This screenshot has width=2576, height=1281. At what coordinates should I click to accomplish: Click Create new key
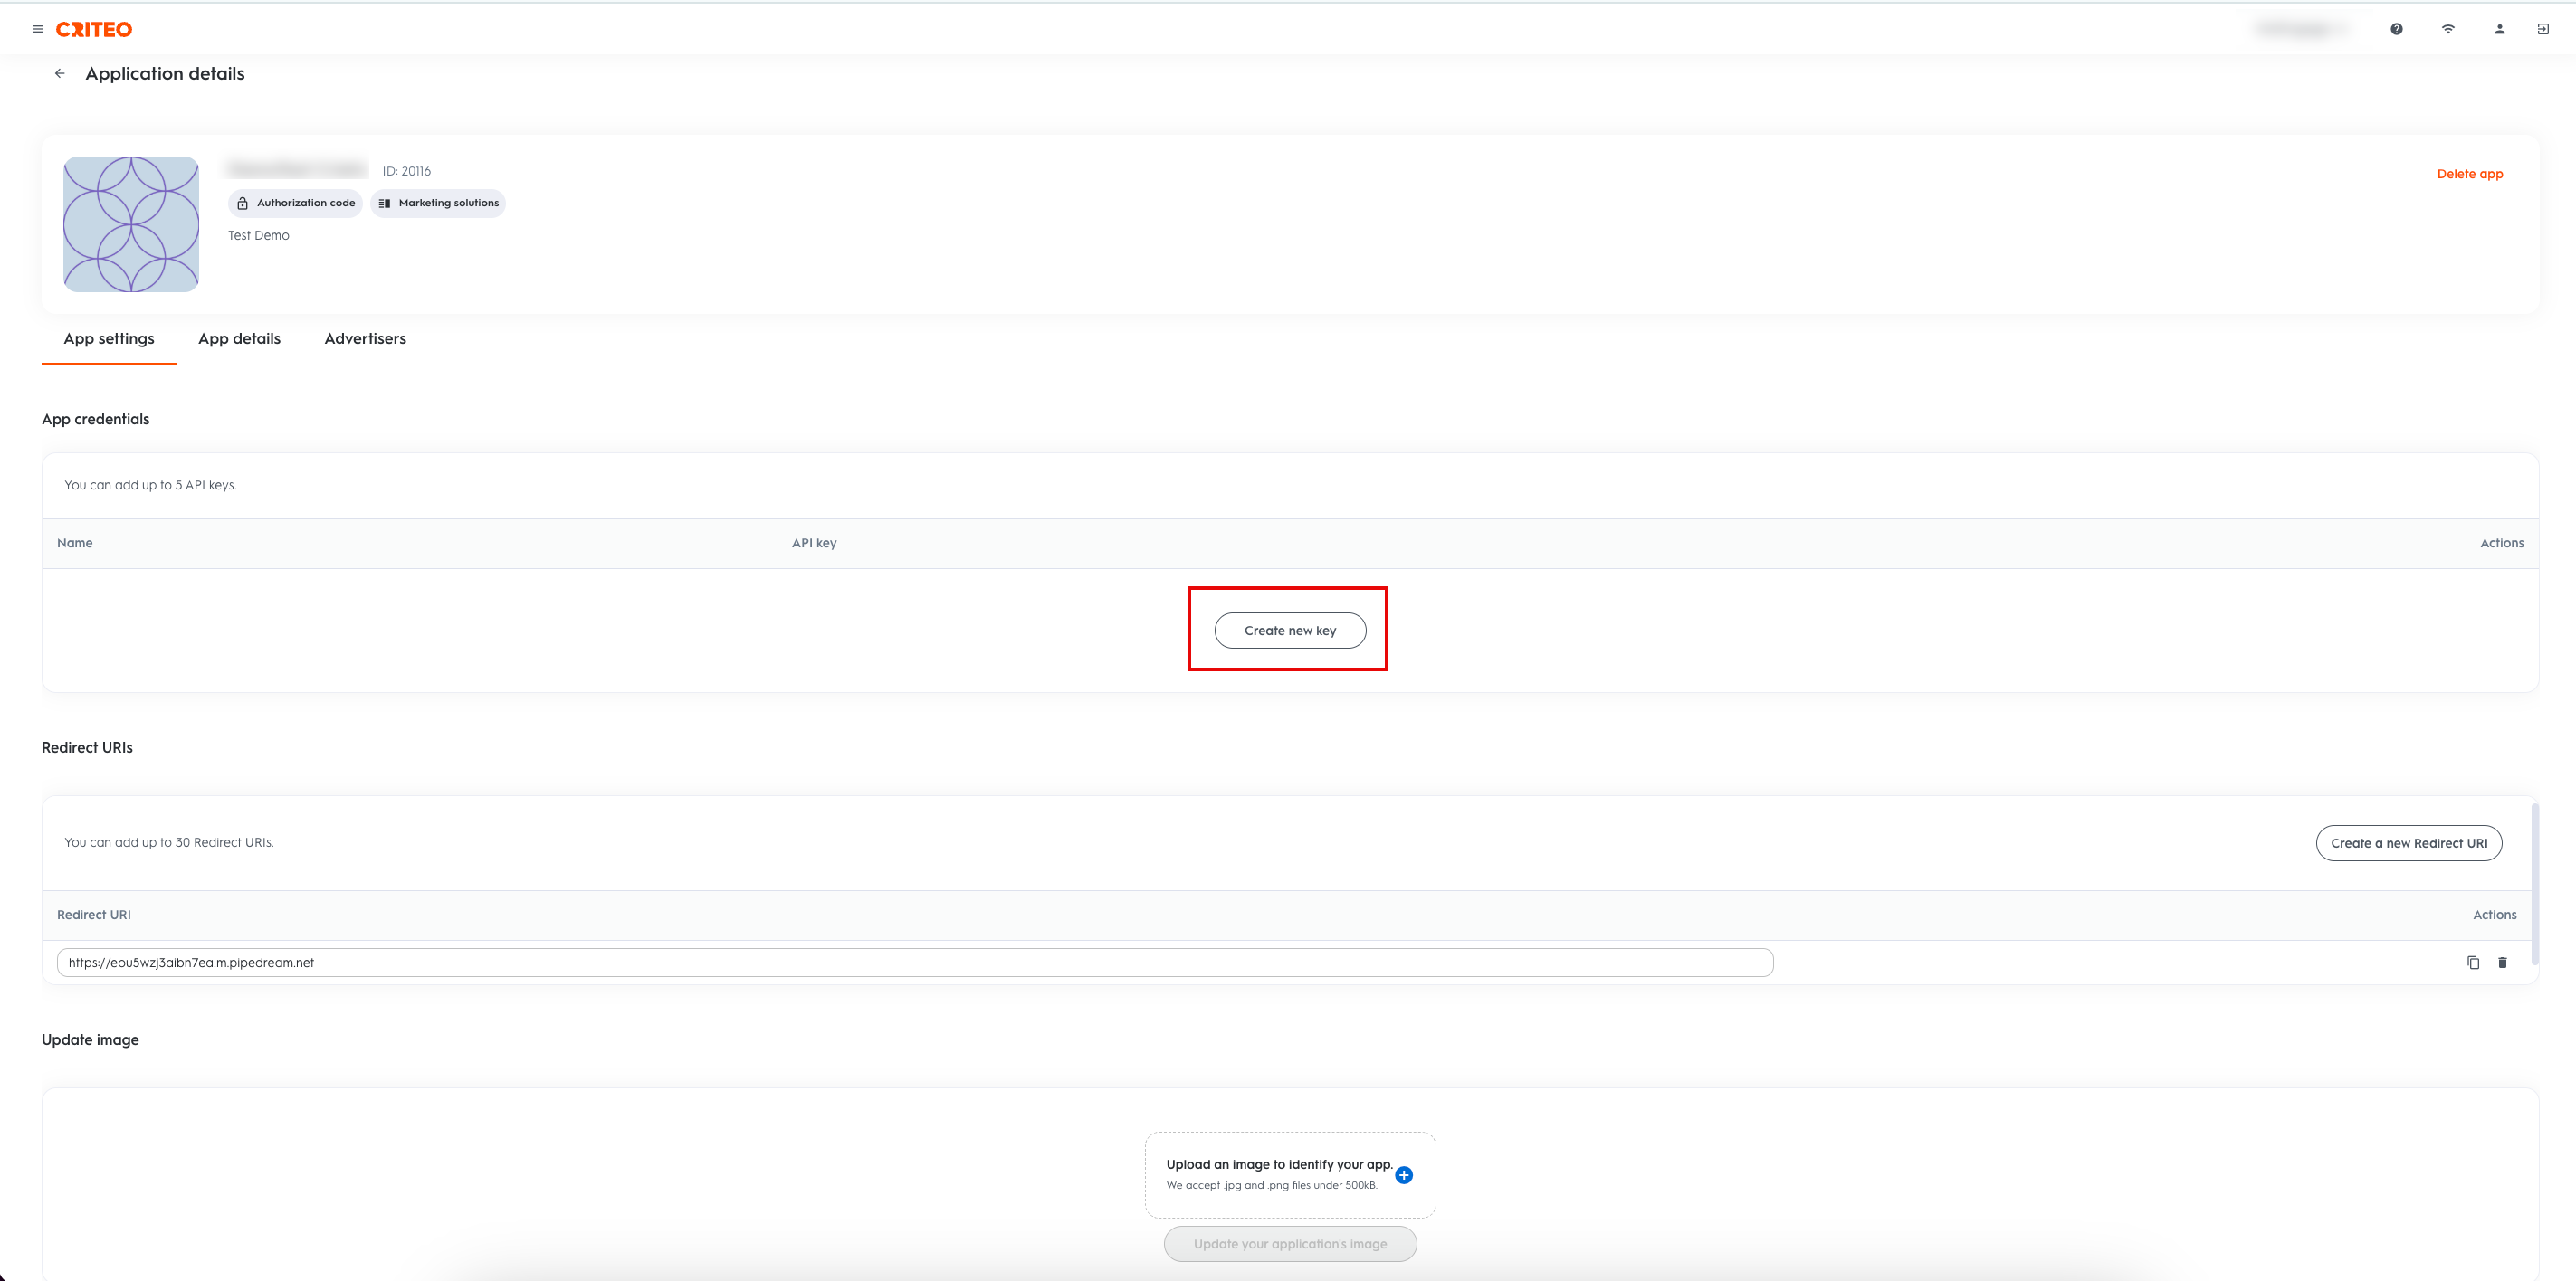pos(1289,630)
